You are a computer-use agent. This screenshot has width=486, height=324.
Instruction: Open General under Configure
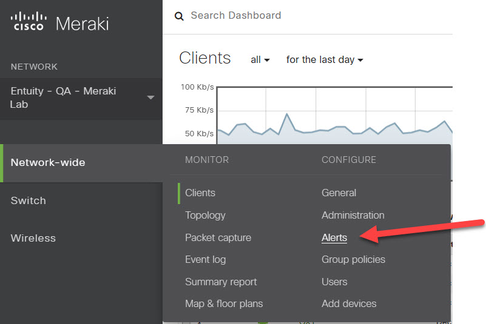point(339,193)
